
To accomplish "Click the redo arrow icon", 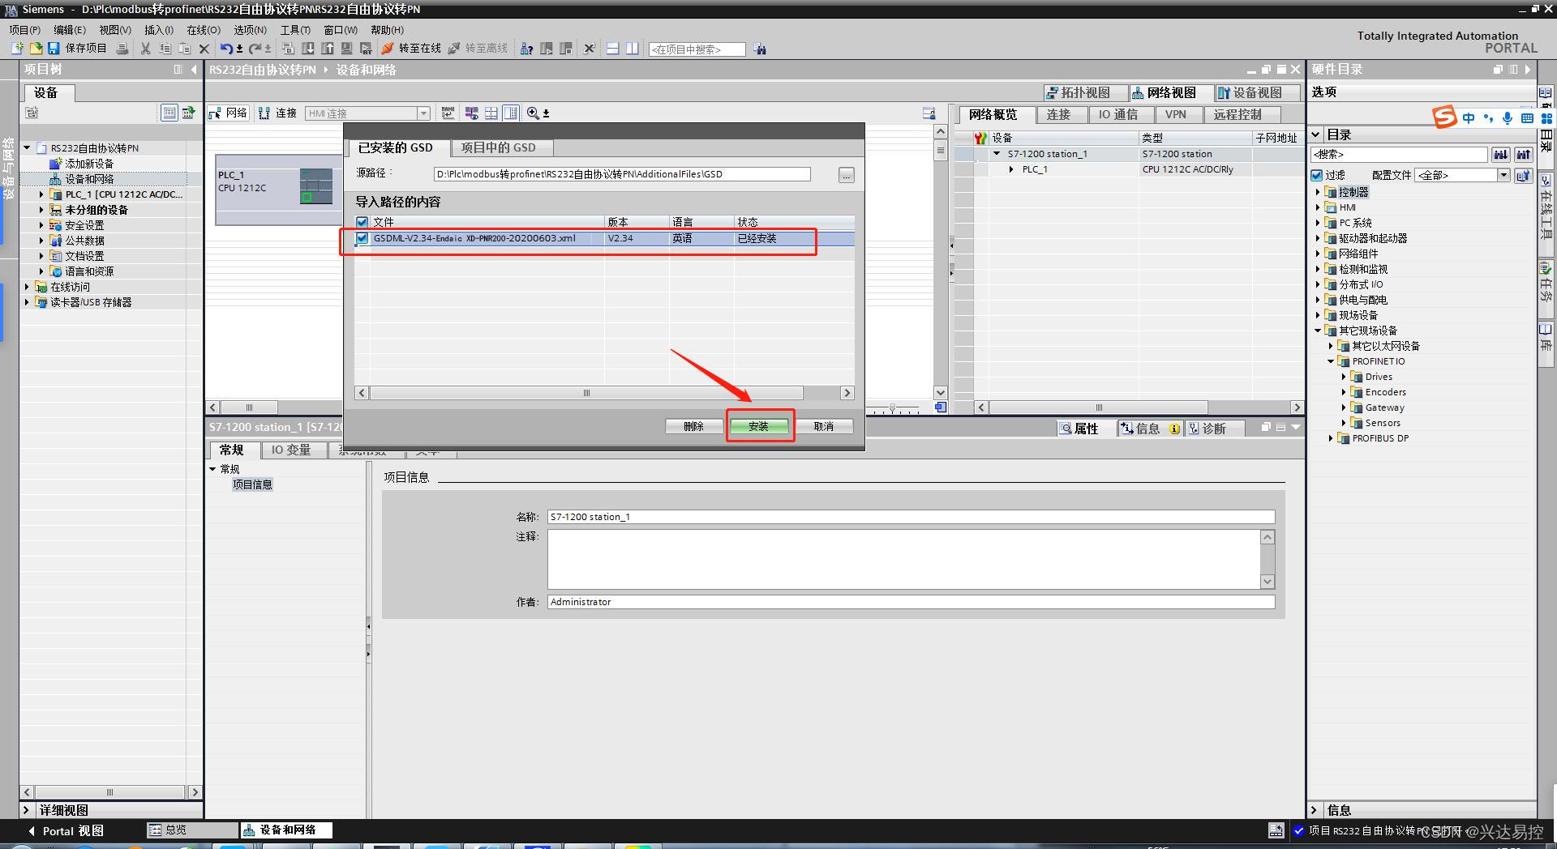I will point(255,49).
